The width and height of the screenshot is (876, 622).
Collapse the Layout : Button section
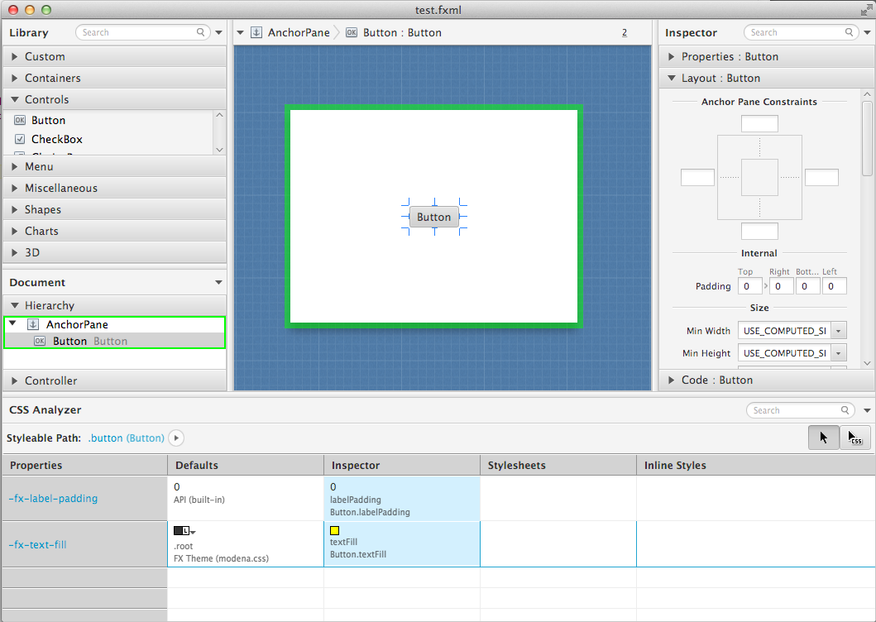pos(671,78)
